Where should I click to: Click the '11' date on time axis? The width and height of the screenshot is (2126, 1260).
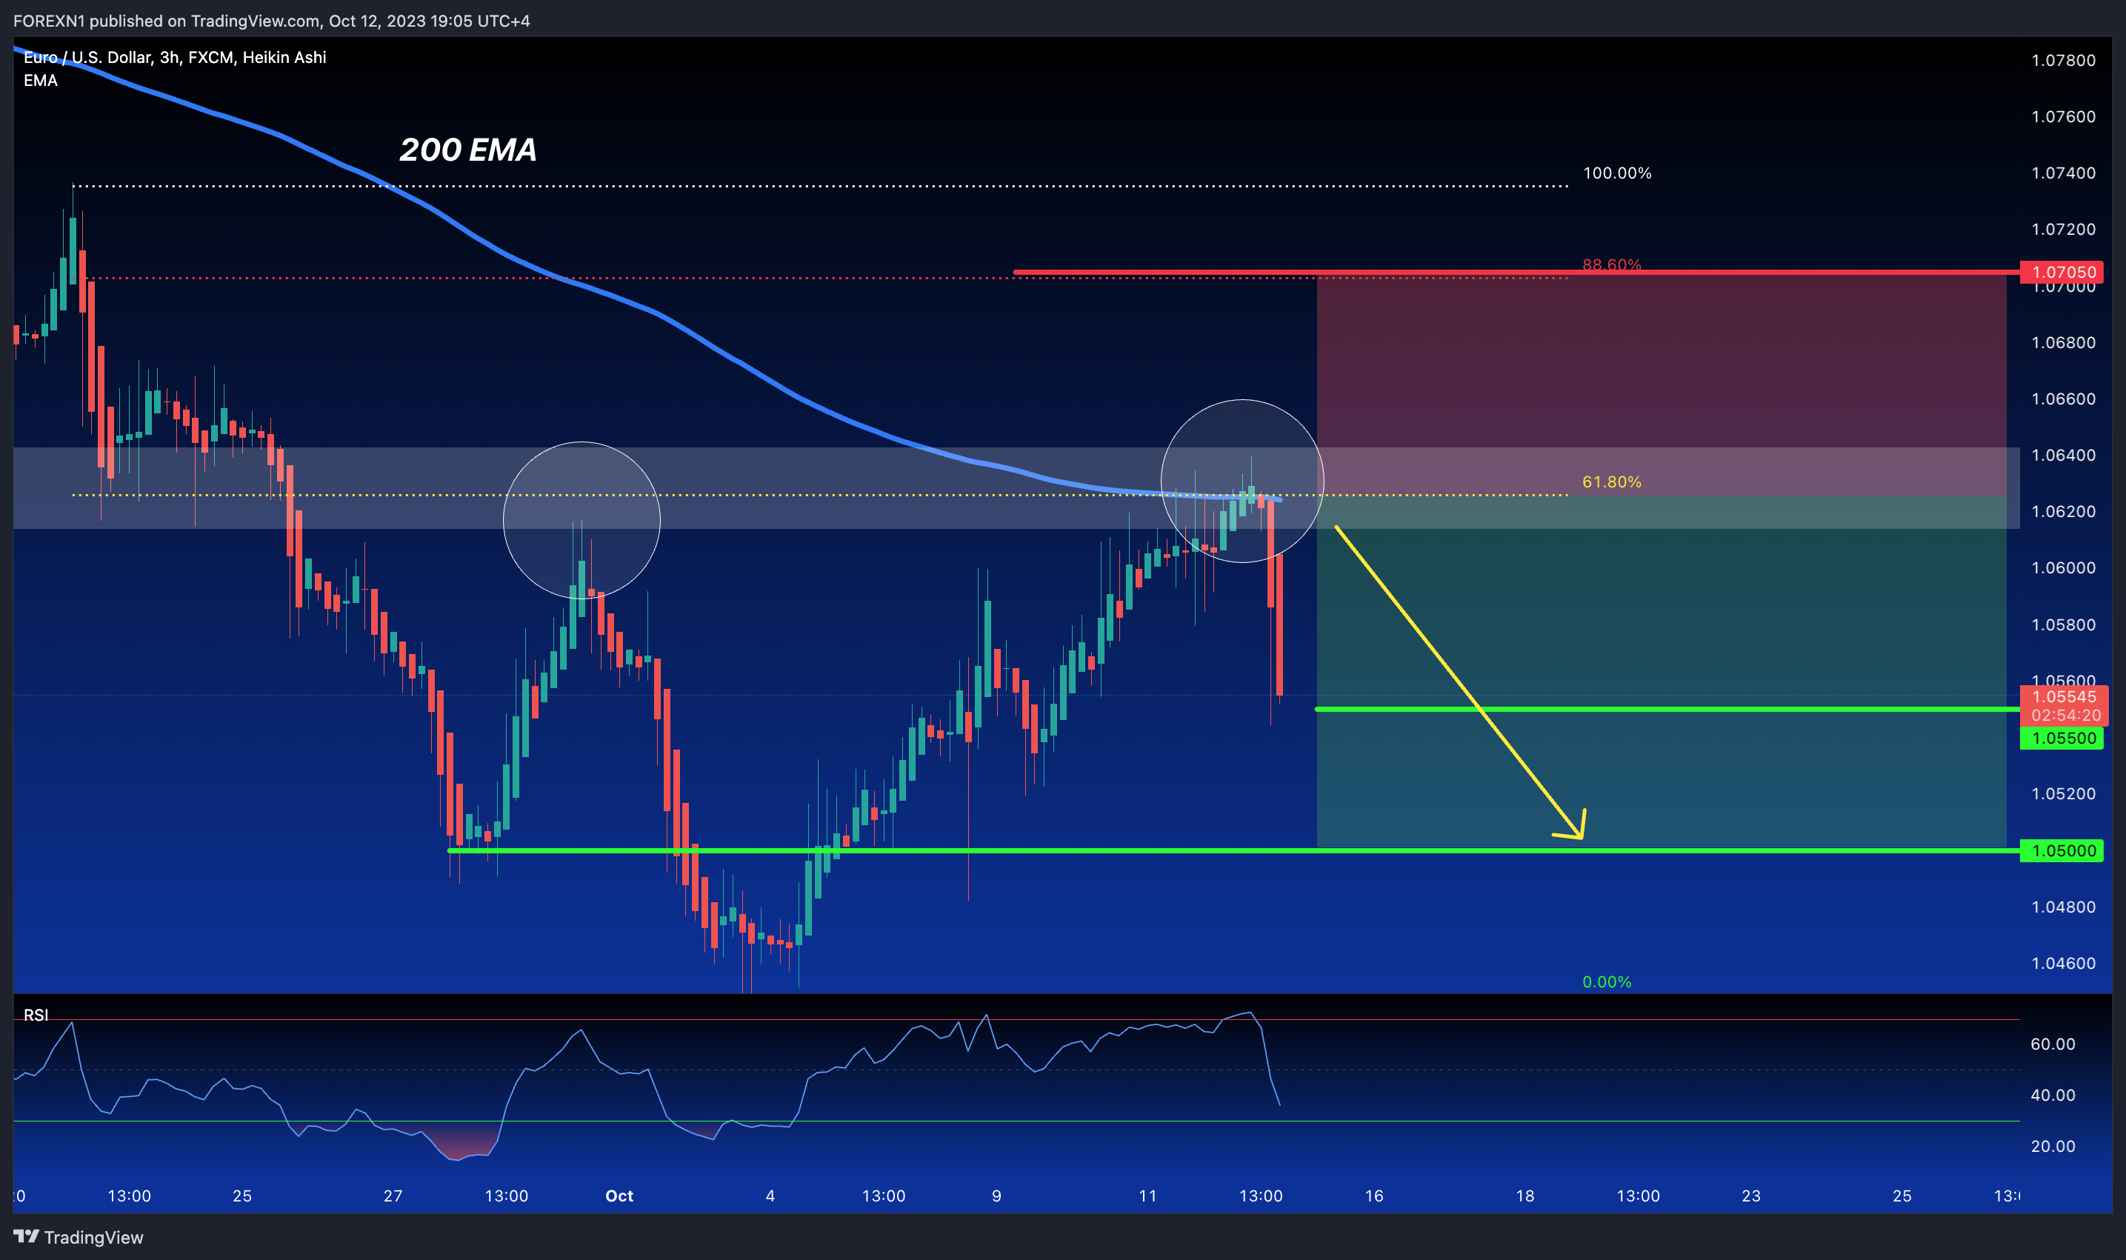1148,1196
